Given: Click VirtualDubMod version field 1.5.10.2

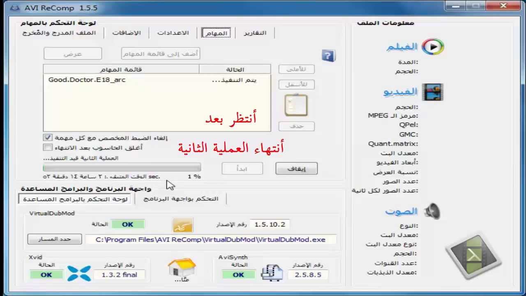Looking at the screenshot, I should point(270,224).
